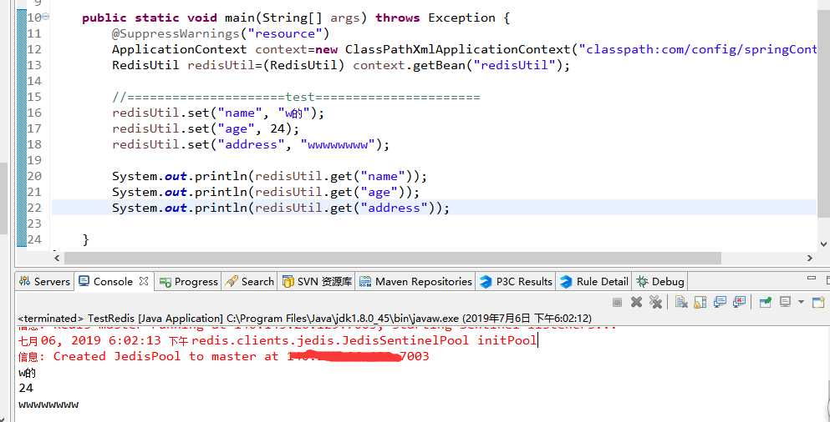Click console output 'w的'
This screenshot has width=830, height=422.
[27, 373]
